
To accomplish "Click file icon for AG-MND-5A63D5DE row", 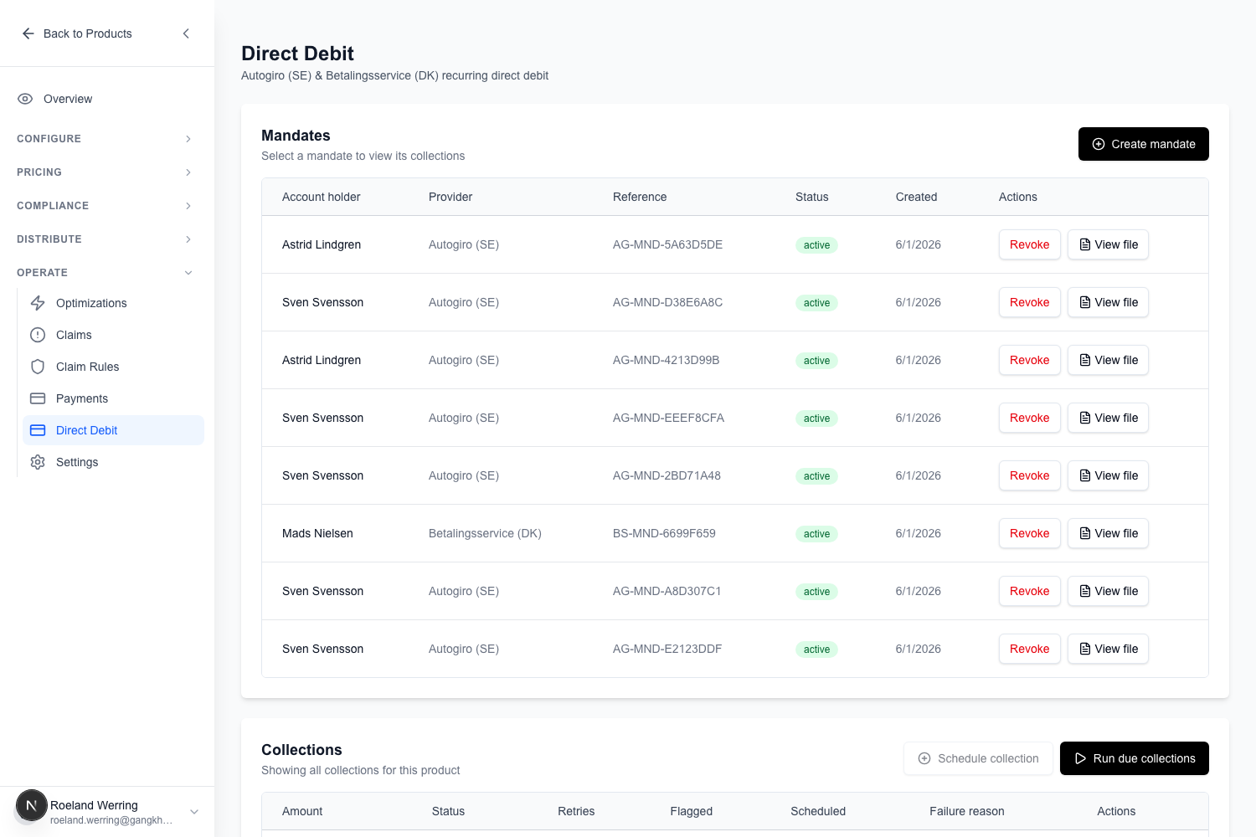I will tap(1085, 244).
